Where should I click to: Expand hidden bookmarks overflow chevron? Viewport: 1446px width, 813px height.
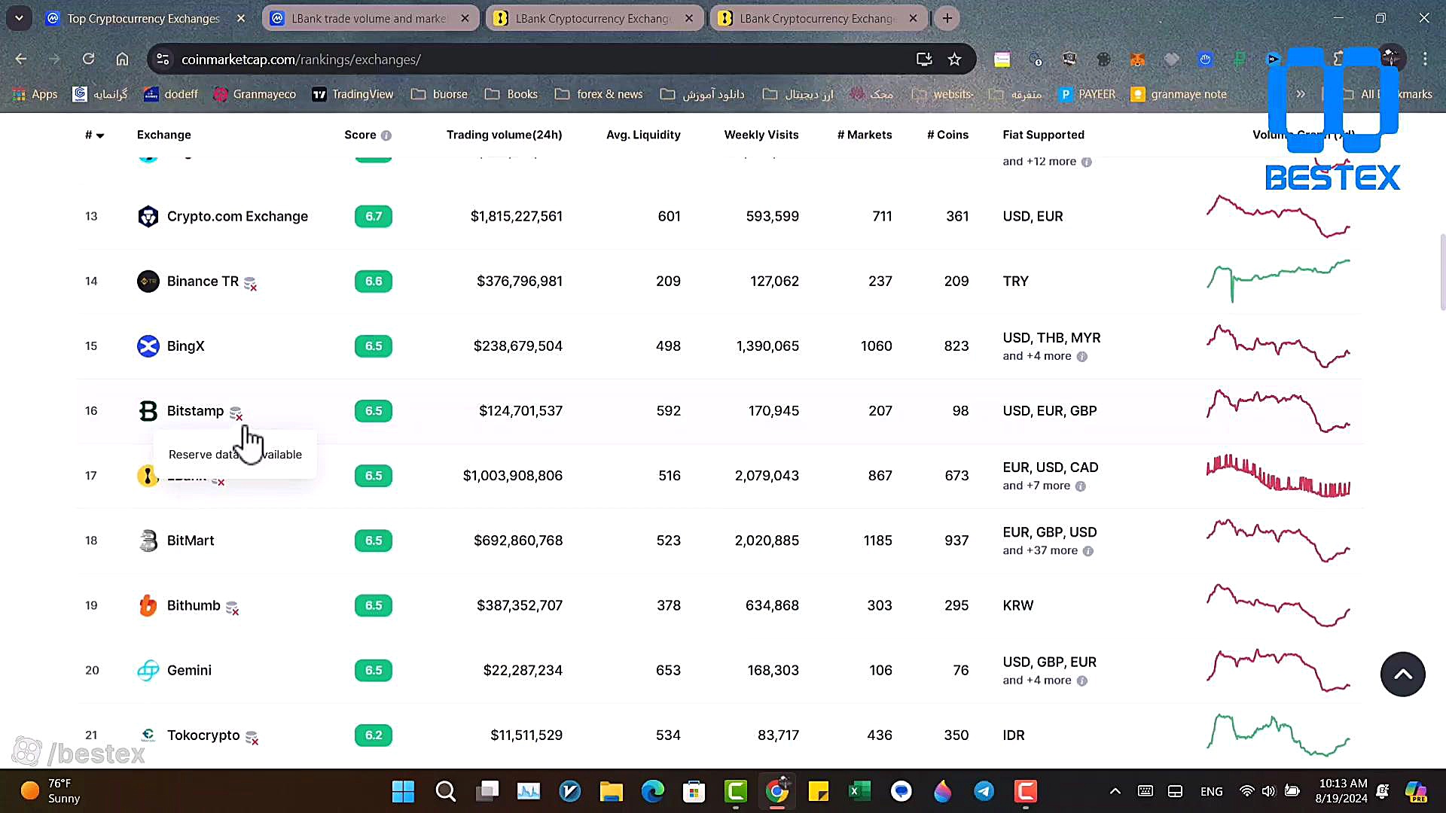pos(1301,94)
